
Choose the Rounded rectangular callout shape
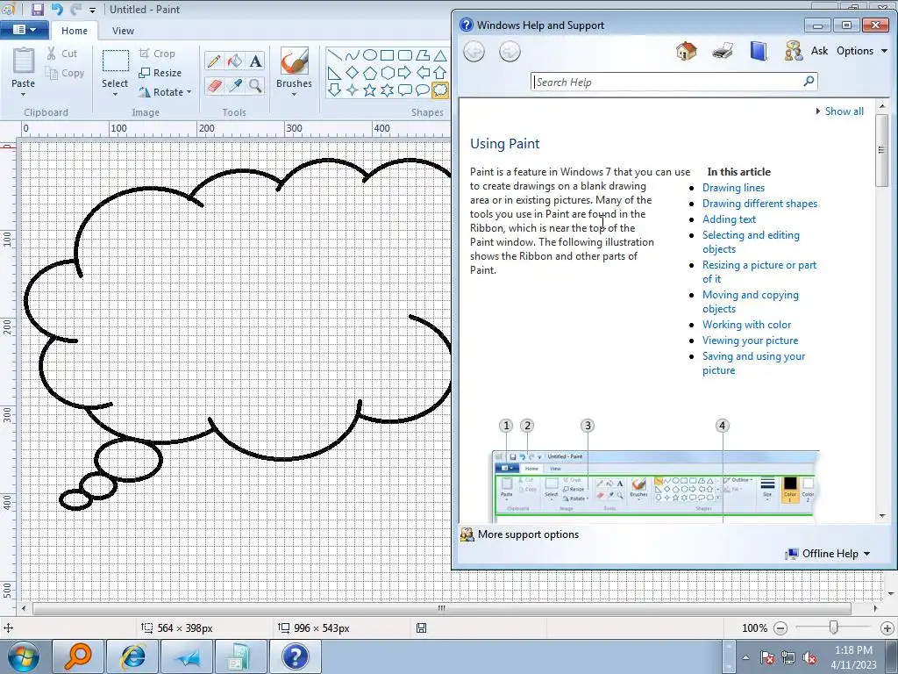(405, 90)
